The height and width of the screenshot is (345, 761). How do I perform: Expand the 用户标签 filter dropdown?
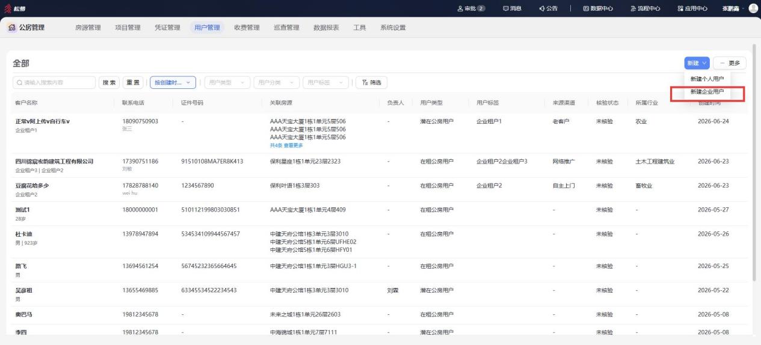[x=325, y=82]
